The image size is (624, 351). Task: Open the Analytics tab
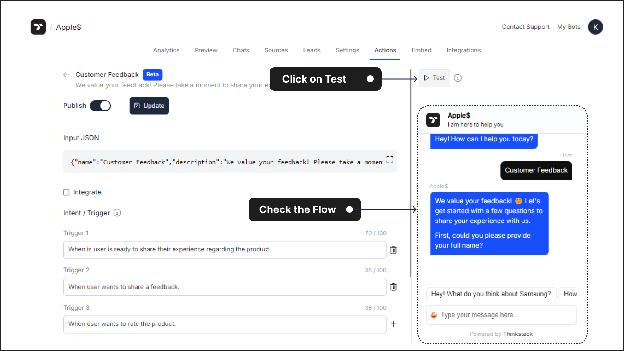pyautogui.click(x=166, y=50)
